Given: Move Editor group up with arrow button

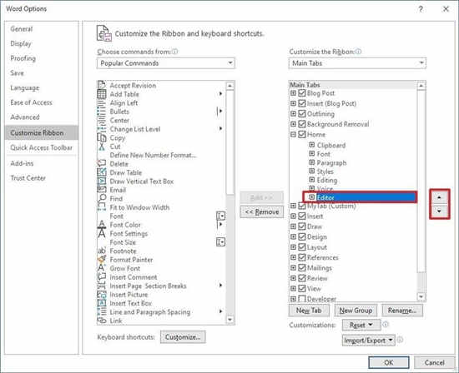Looking at the screenshot, I should coord(439,198).
